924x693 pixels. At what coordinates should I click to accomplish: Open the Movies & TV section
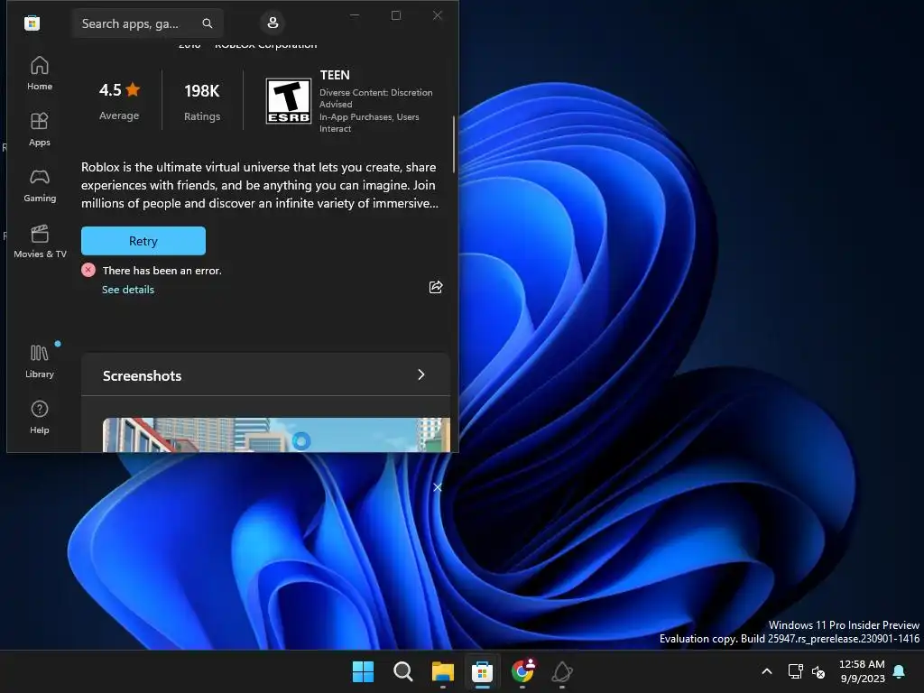click(x=40, y=242)
